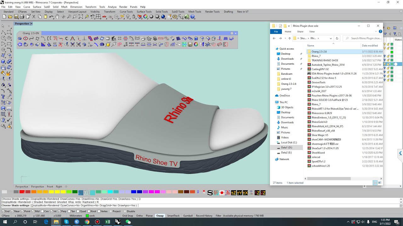
Task: Toggle the Int osnap checkbox
Action: [52, 211]
